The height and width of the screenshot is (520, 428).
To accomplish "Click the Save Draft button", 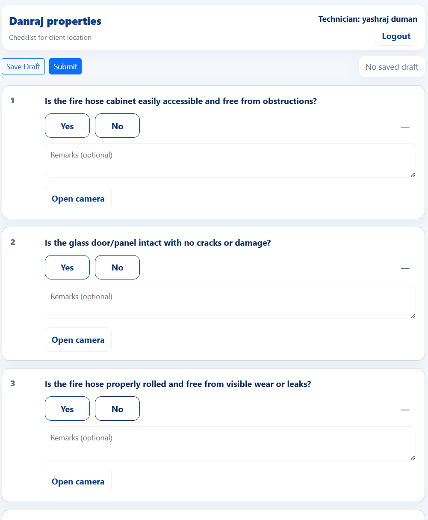I will tap(23, 66).
